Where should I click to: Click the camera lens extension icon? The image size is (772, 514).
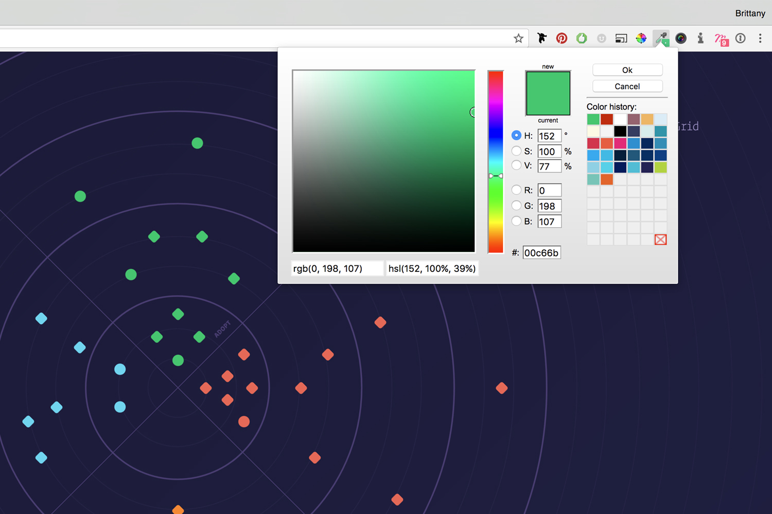[x=680, y=38]
